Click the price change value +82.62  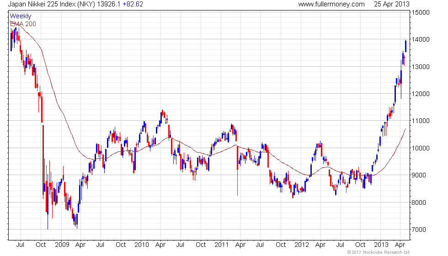(x=133, y=4)
